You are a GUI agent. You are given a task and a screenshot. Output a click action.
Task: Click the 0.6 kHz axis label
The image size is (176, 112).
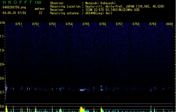coord(2,106)
